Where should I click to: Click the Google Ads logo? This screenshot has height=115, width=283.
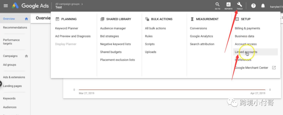(30, 6)
